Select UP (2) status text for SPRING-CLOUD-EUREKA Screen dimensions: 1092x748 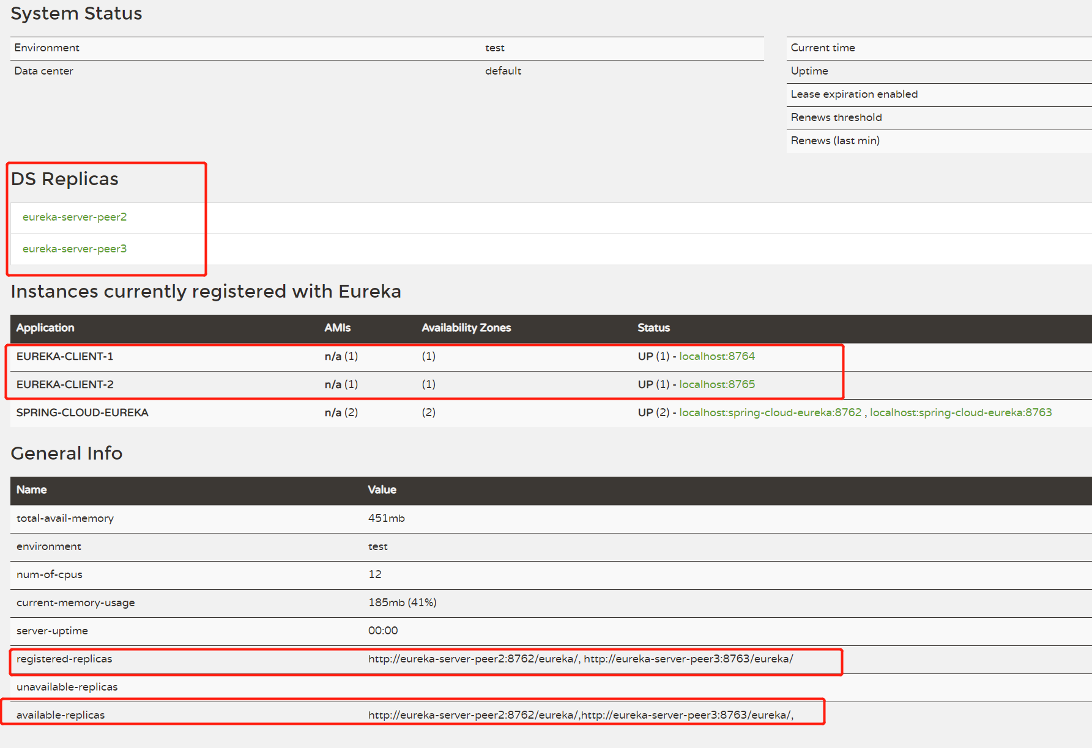click(x=653, y=413)
